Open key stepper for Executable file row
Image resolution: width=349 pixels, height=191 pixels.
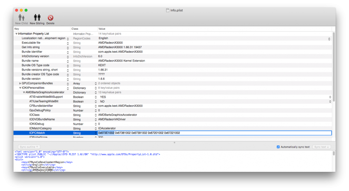coord(68,43)
